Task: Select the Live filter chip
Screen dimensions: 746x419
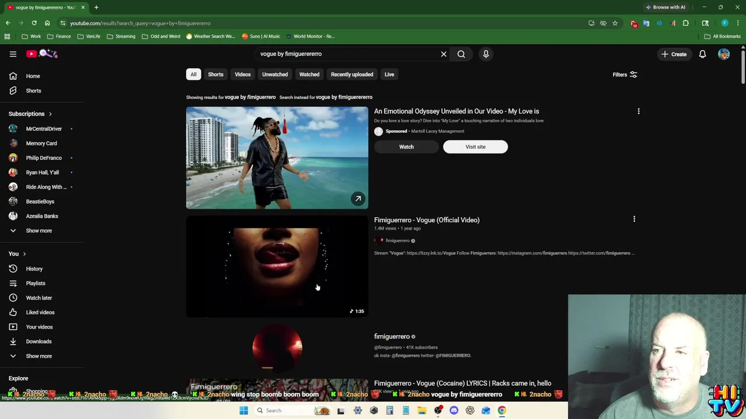Action: click(389, 74)
